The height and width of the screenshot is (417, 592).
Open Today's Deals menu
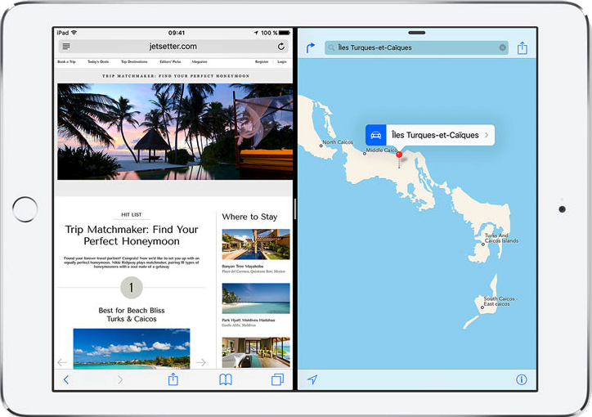[x=98, y=61]
